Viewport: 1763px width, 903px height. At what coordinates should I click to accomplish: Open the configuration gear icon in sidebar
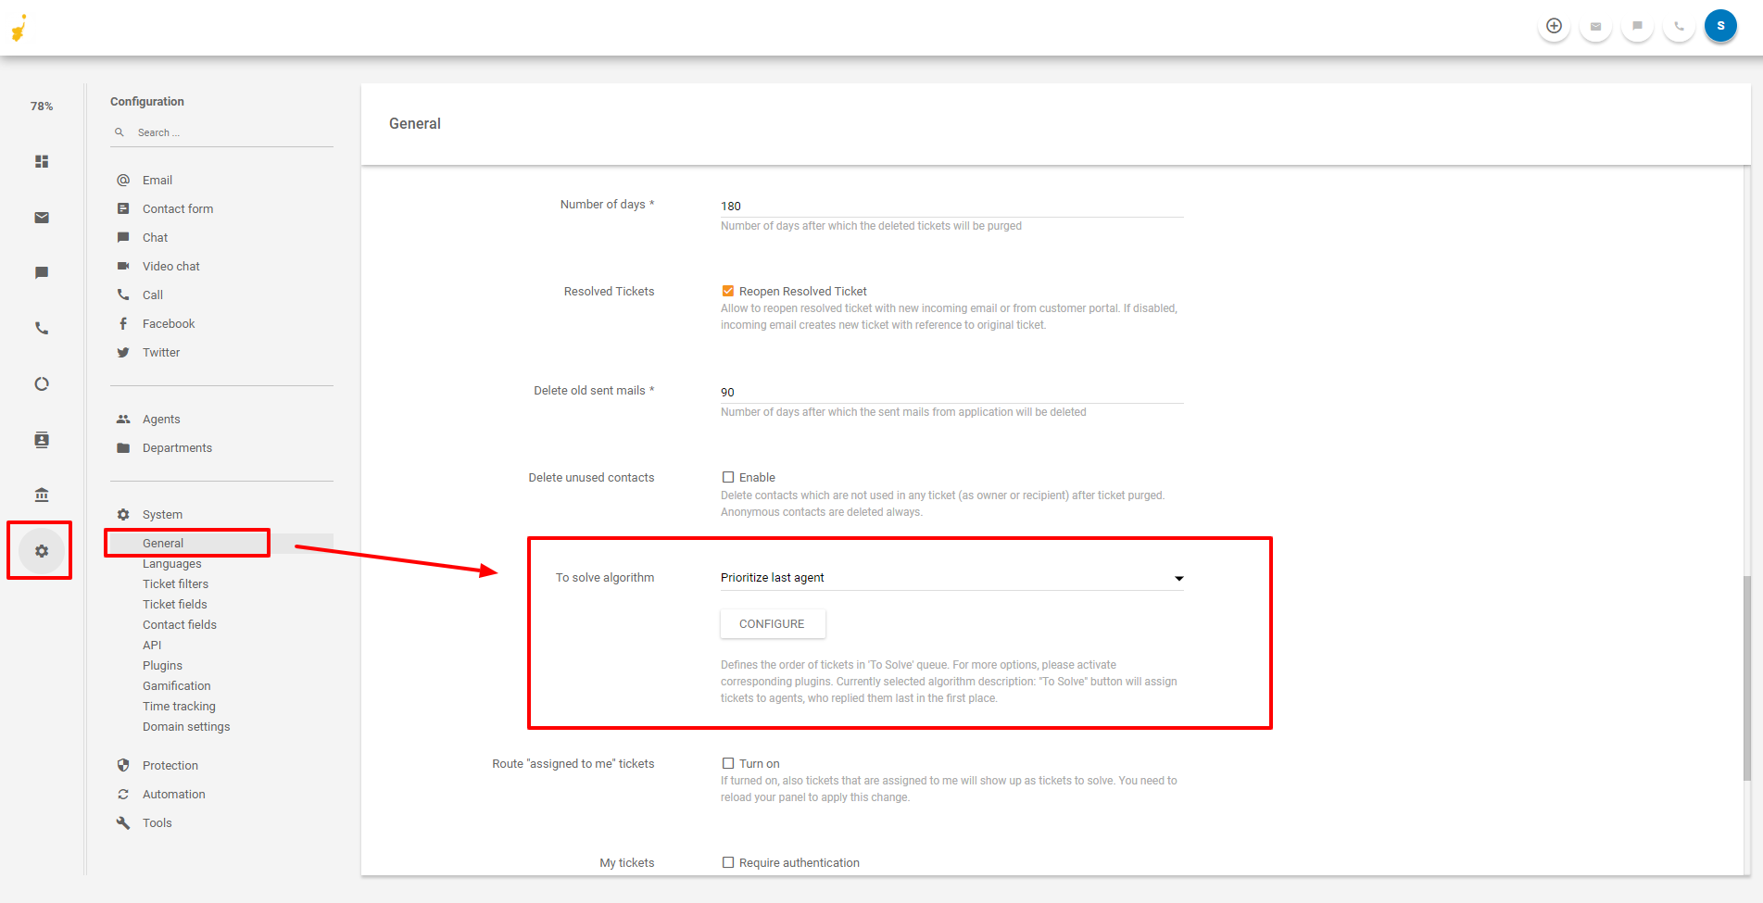tap(42, 551)
